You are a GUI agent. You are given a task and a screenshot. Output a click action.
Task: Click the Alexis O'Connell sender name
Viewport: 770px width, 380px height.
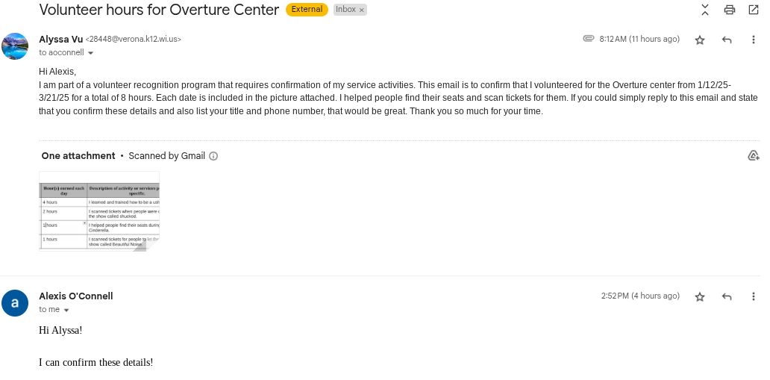click(75, 296)
